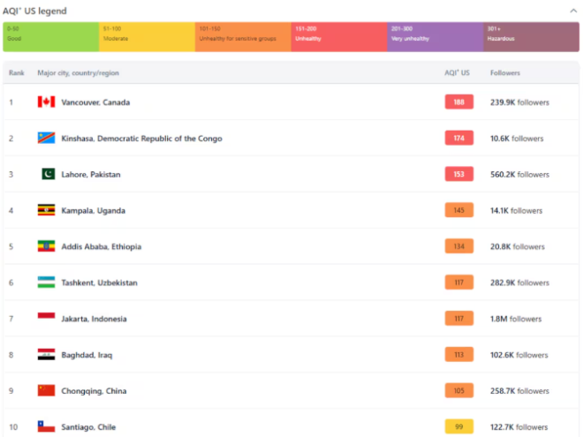Open the Lahore, Pakistan city link
The image size is (583, 437).
91,175
